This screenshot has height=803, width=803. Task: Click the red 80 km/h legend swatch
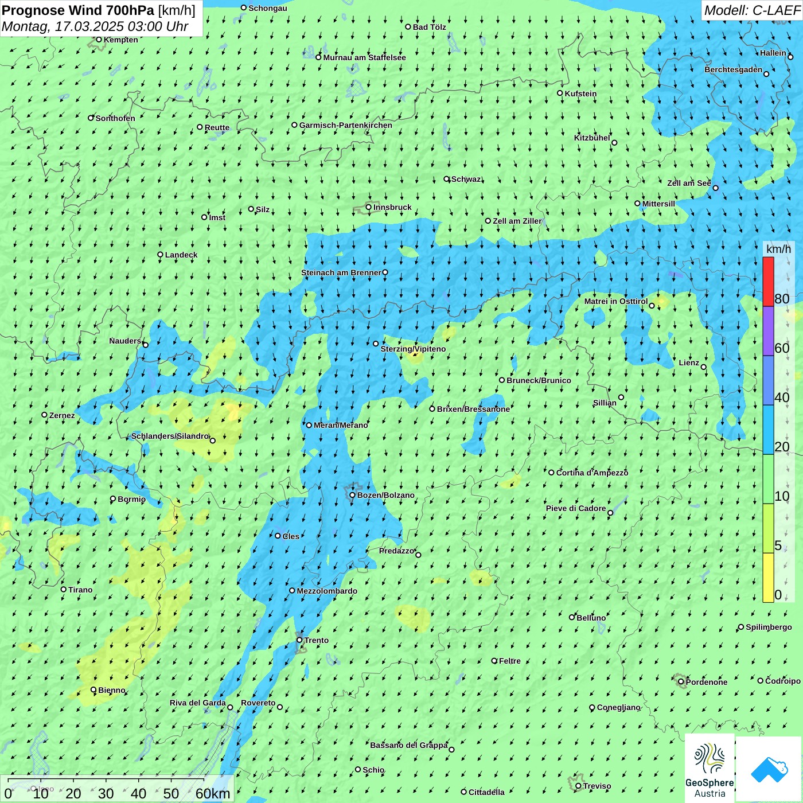point(768,282)
